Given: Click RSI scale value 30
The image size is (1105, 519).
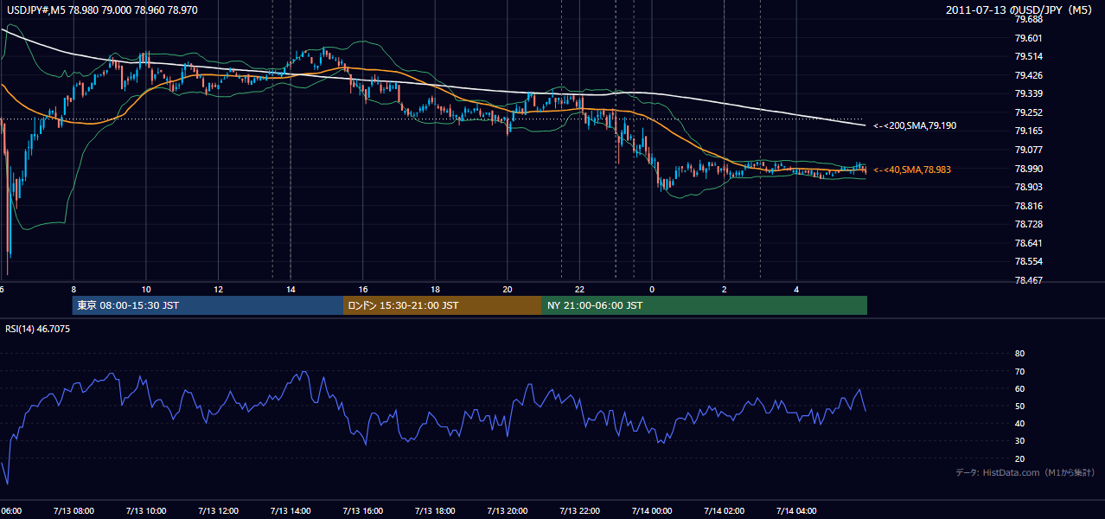Looking at the screenshot, I should click(1019, 441).
